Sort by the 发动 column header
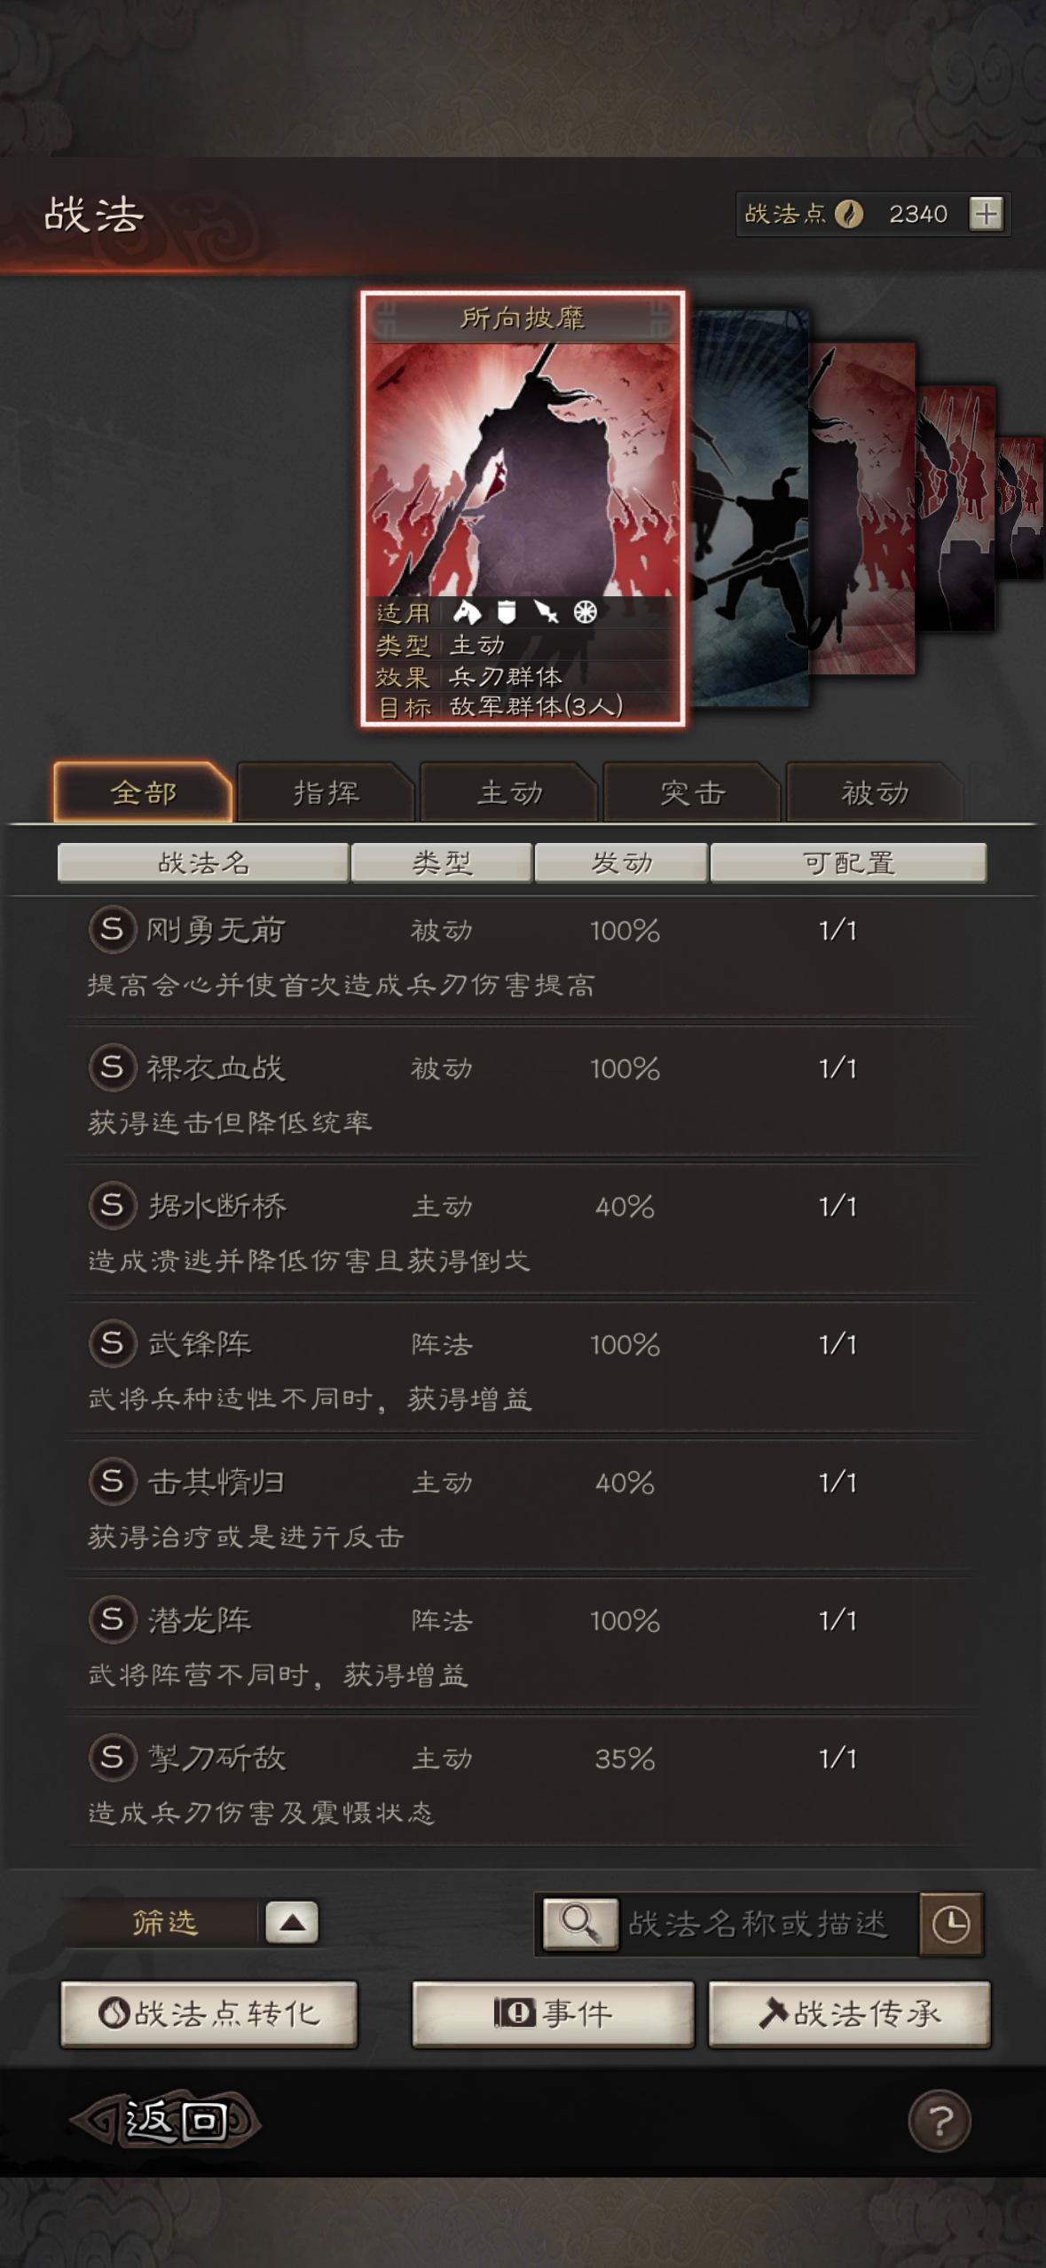Image resolution: width=1046 pixels, height=2268 pixels. click(x=621, y=862)
